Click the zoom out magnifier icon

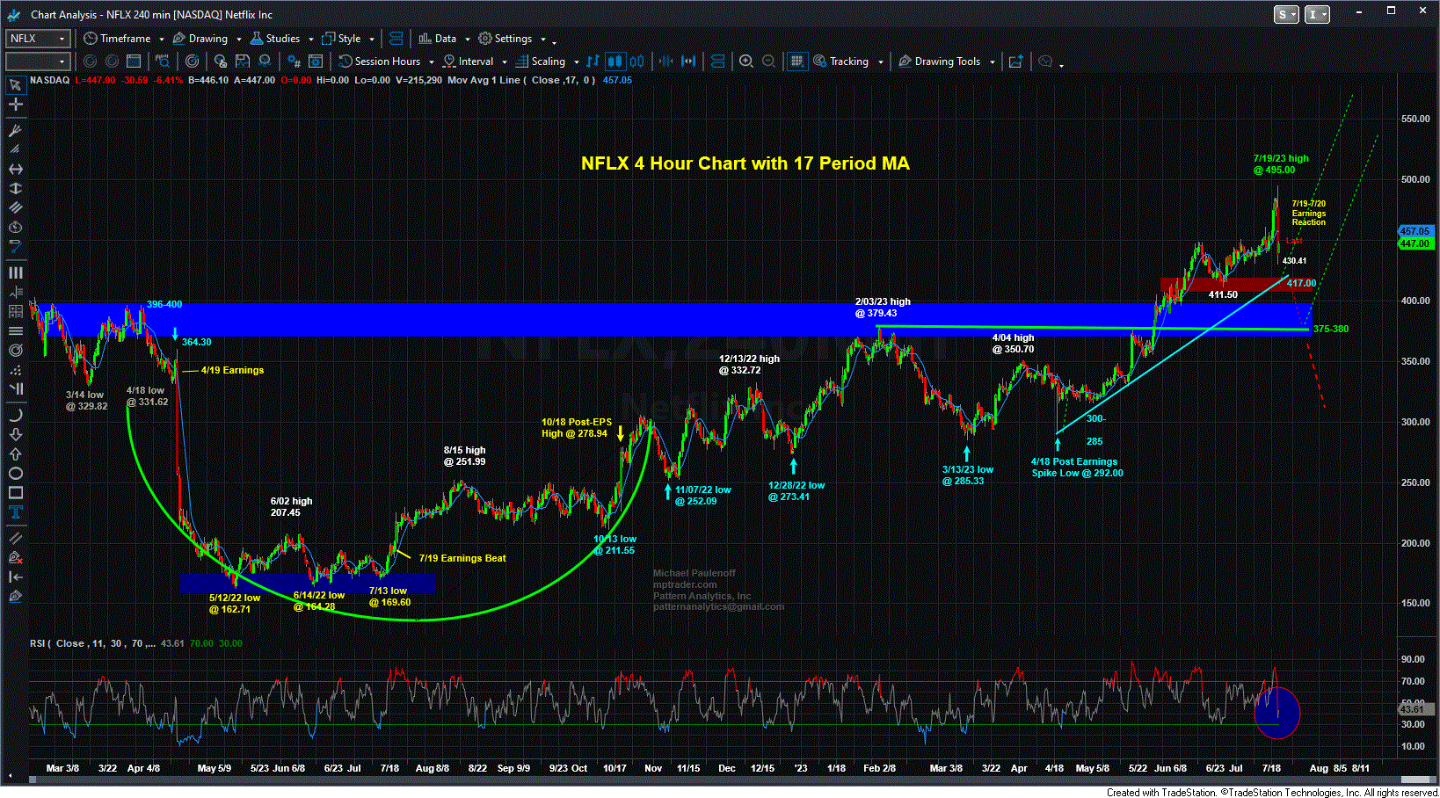768,62
